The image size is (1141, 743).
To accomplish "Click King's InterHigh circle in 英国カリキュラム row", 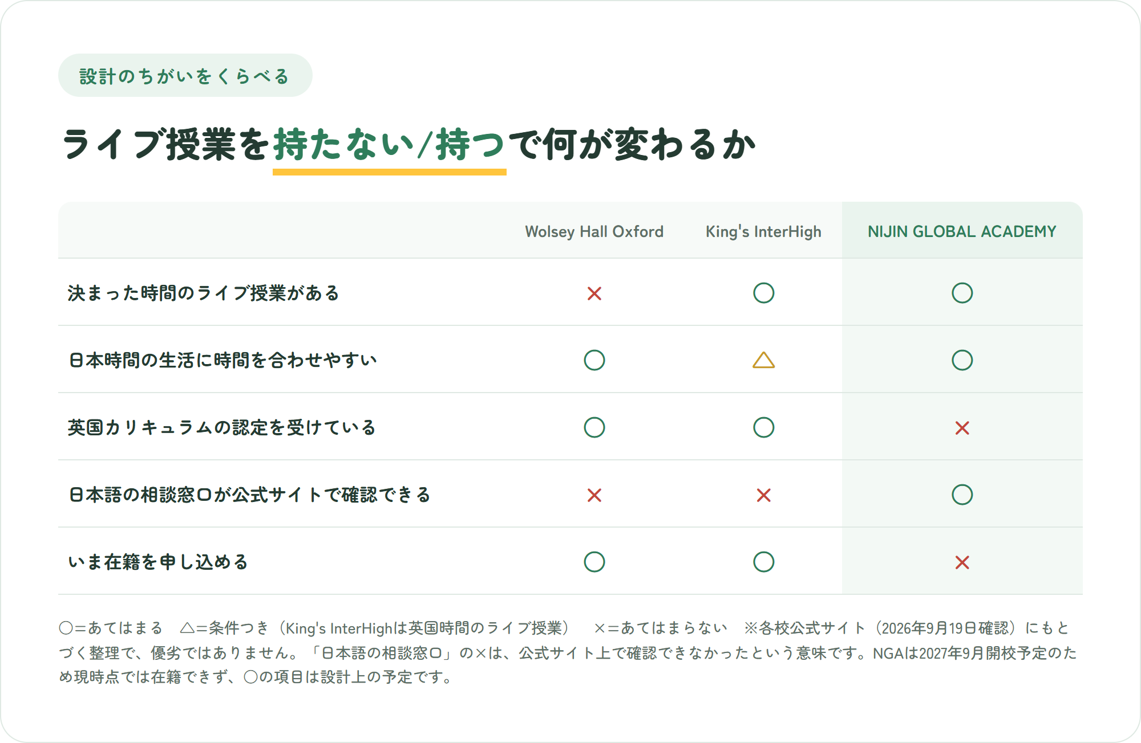I will [763, 427].
